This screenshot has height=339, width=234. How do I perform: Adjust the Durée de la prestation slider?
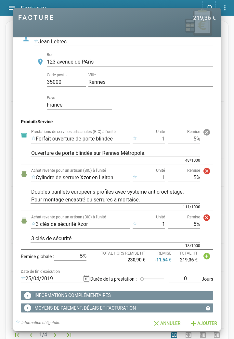152,279
